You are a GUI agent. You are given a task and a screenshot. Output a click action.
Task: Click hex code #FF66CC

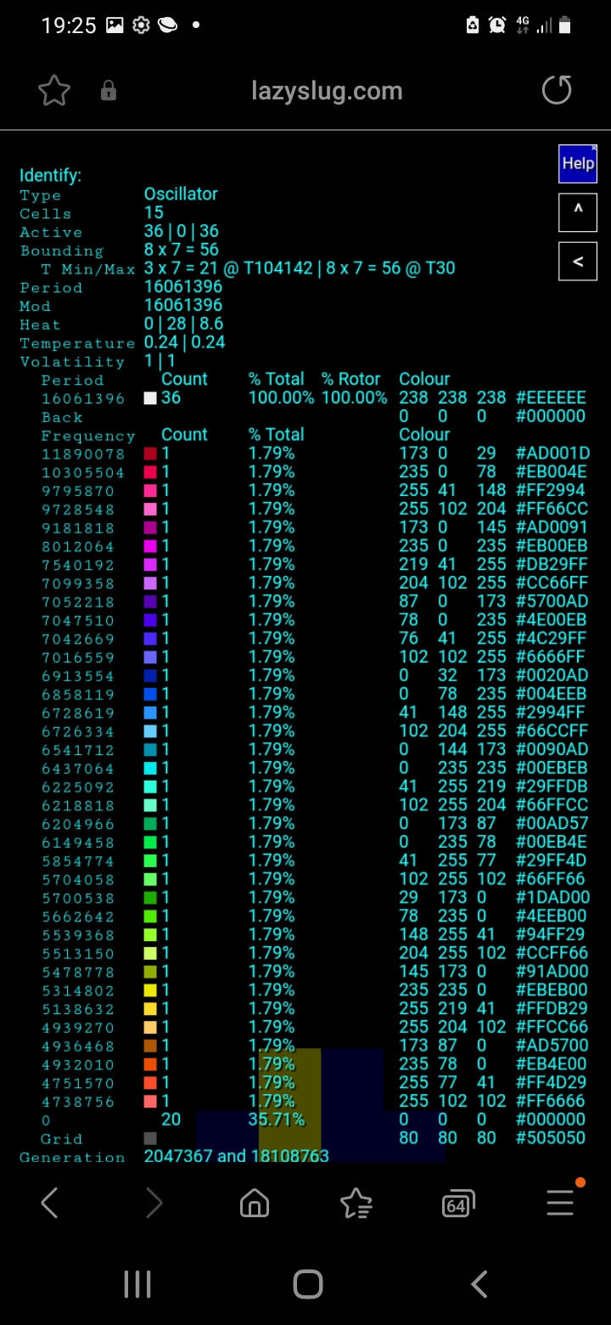(x=552, y=509)
